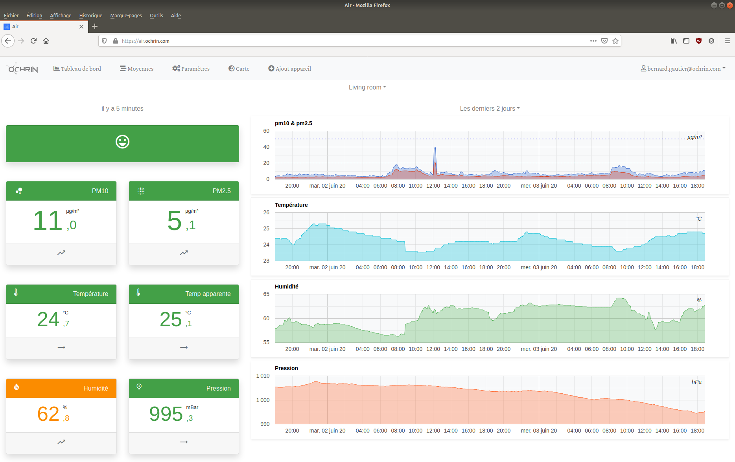Expand the Living room device dropdown

tap(367, 87)
